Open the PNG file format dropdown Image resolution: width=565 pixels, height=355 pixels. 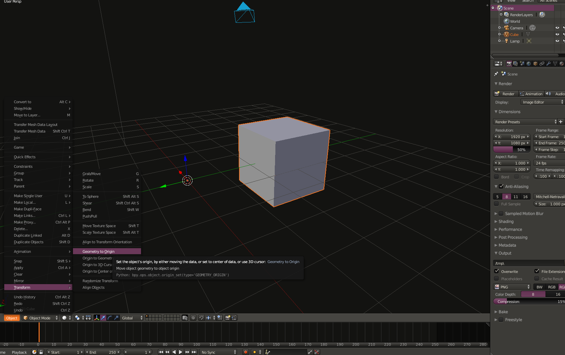click(512, 287)
